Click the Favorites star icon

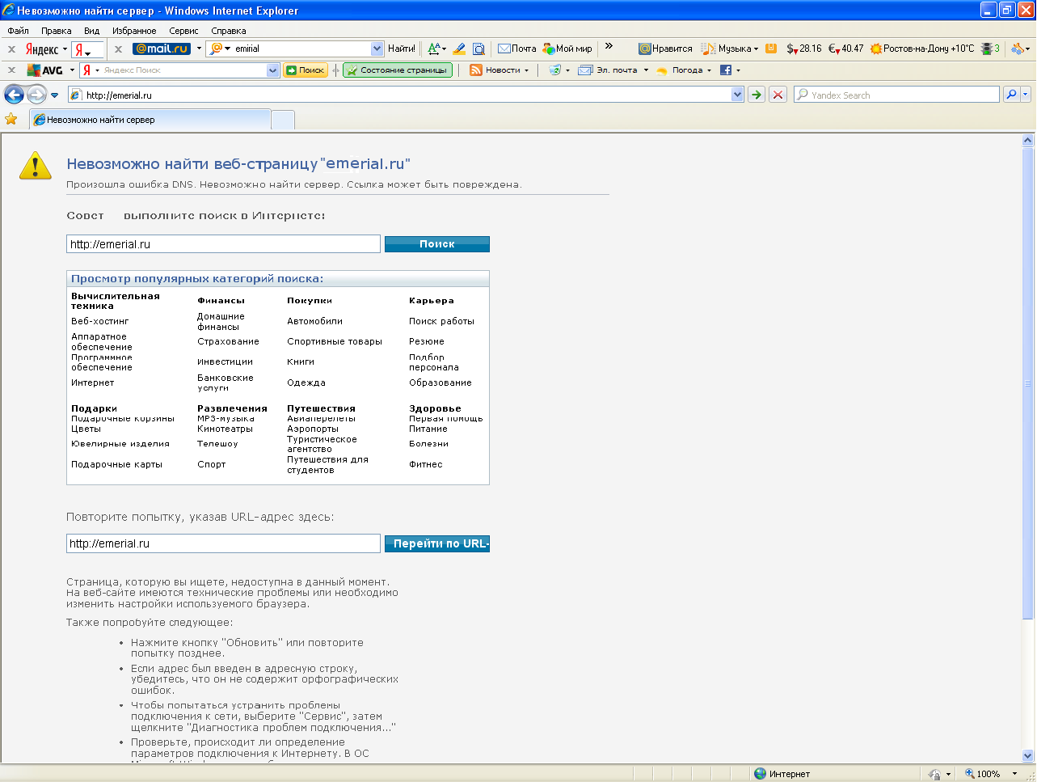pyautogui.click(x=11, y=120)
